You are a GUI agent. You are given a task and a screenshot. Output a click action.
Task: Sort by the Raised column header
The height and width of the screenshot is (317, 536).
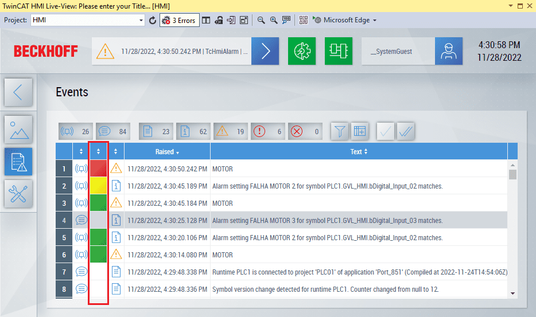click(167, 151)
